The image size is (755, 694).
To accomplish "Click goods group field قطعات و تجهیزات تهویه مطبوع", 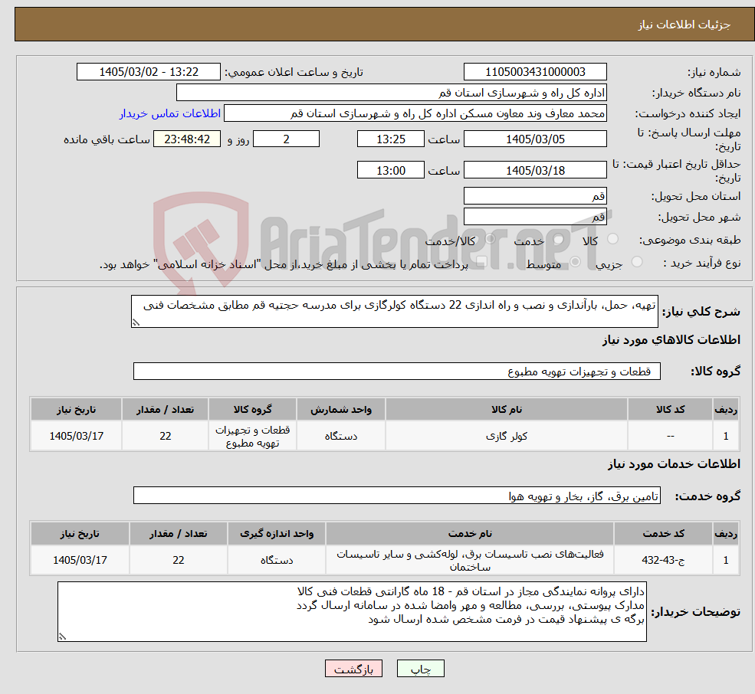I will pyautogui.click(x=397, y=371).
